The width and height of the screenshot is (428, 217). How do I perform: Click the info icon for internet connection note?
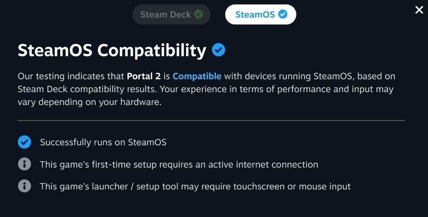pyautogui.click(x=24, y=164)
